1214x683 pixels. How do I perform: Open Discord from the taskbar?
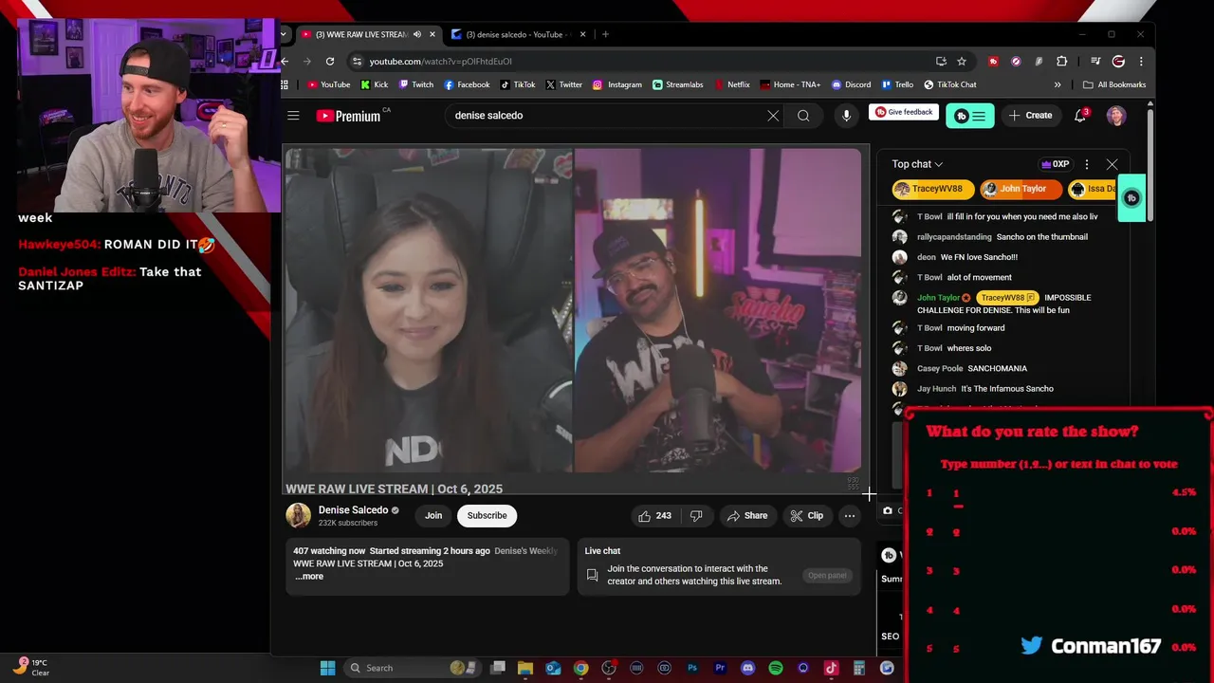click(747, 668)
